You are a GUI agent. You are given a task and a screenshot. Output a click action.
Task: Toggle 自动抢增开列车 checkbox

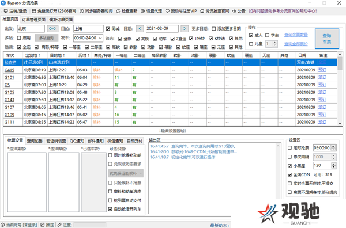[x=110, y=209]
